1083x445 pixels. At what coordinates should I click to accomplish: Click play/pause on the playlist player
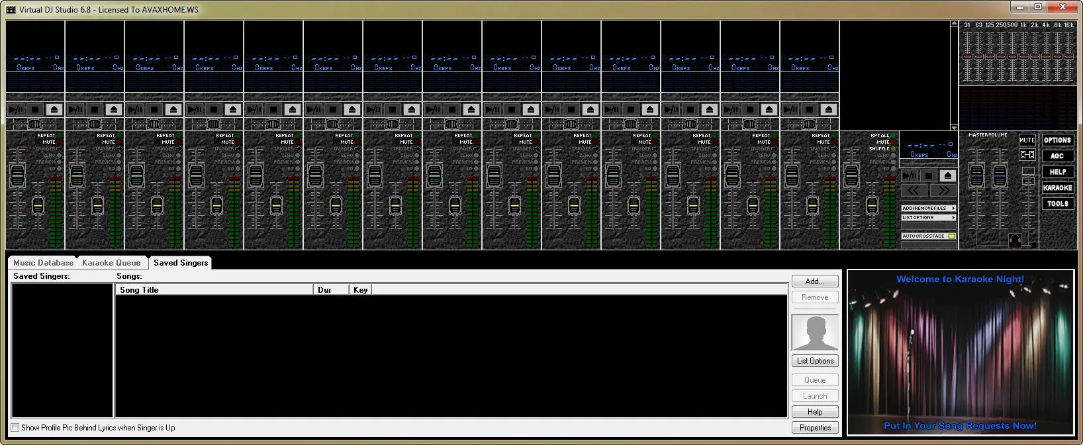click(x=910, y=175)
